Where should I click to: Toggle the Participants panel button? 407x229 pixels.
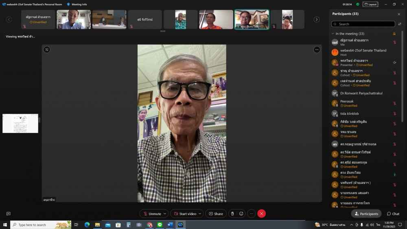click(x=366, y=214)
